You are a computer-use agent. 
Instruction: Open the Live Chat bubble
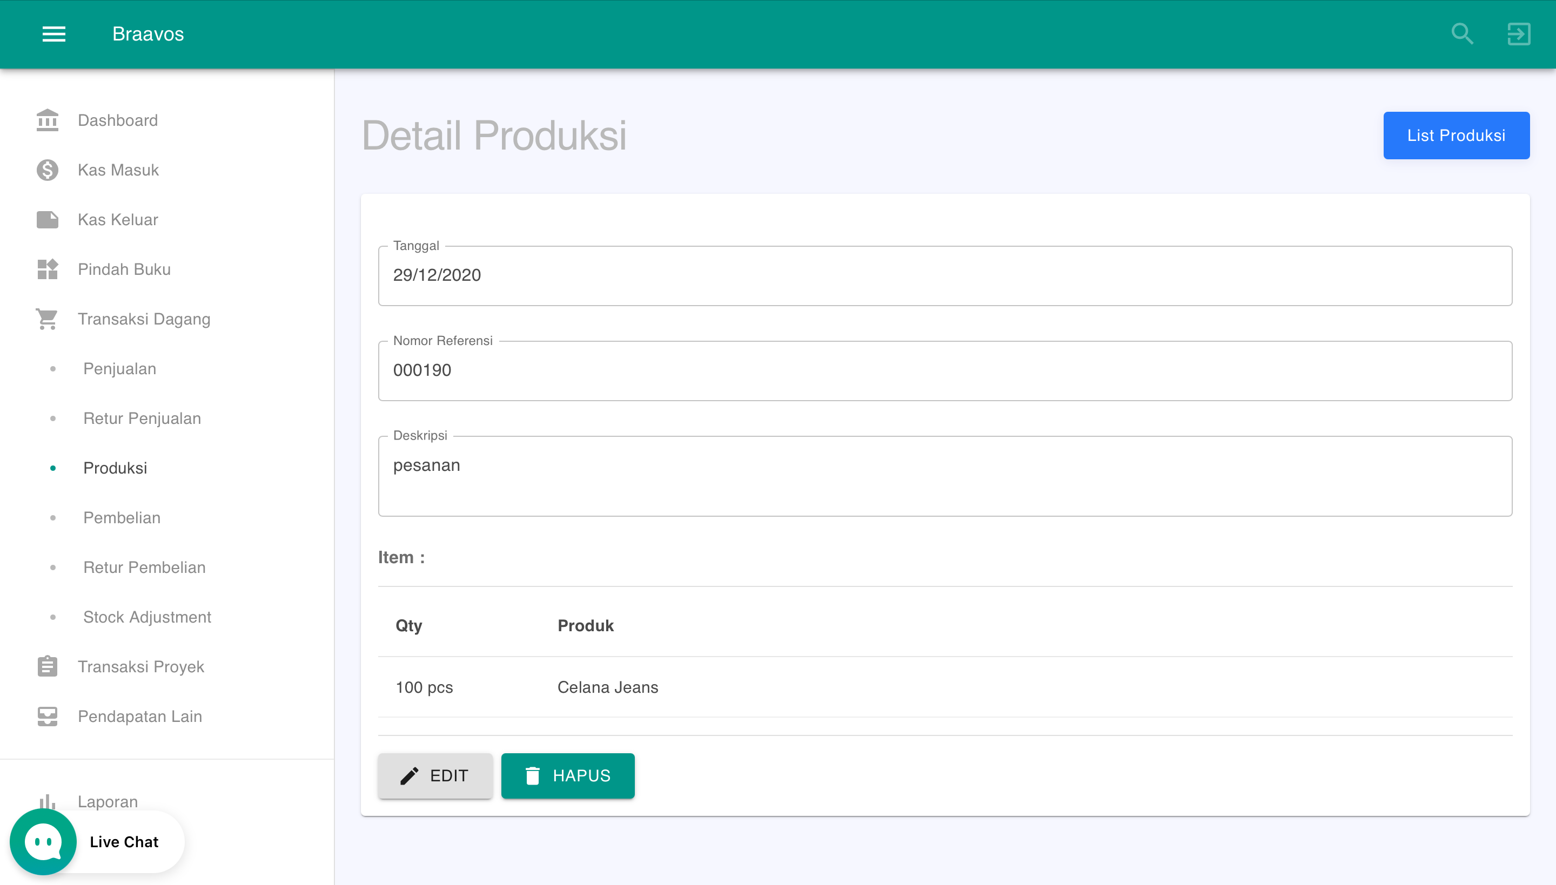tap(44, 841)
